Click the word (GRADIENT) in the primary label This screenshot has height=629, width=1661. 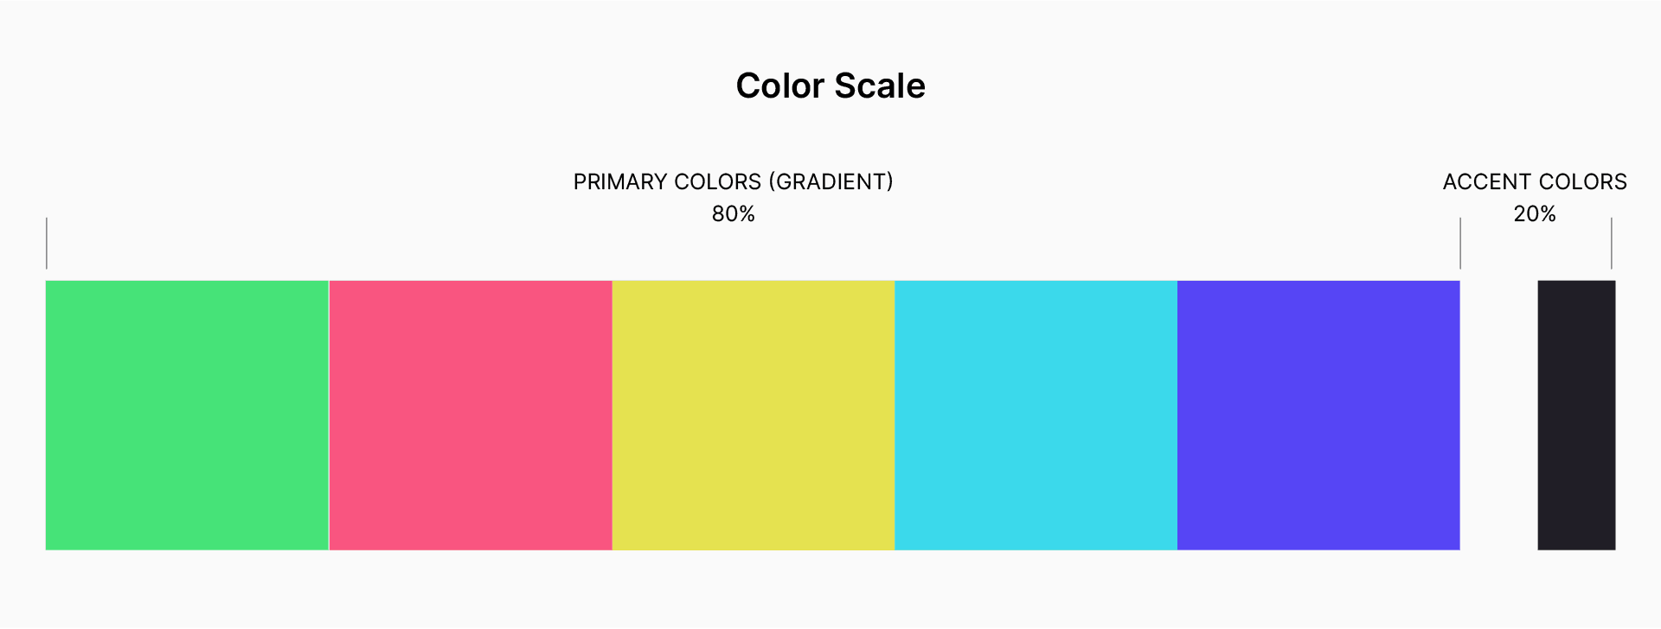point(830,181)
